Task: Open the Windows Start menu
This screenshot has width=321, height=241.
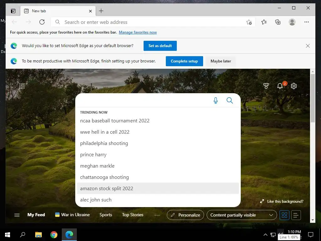Action: (x=8, y=235)
